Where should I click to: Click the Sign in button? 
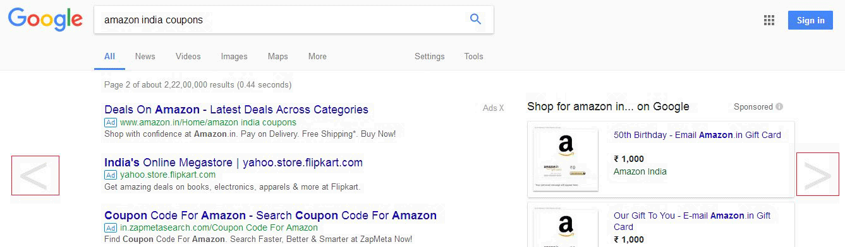(810, 20)
